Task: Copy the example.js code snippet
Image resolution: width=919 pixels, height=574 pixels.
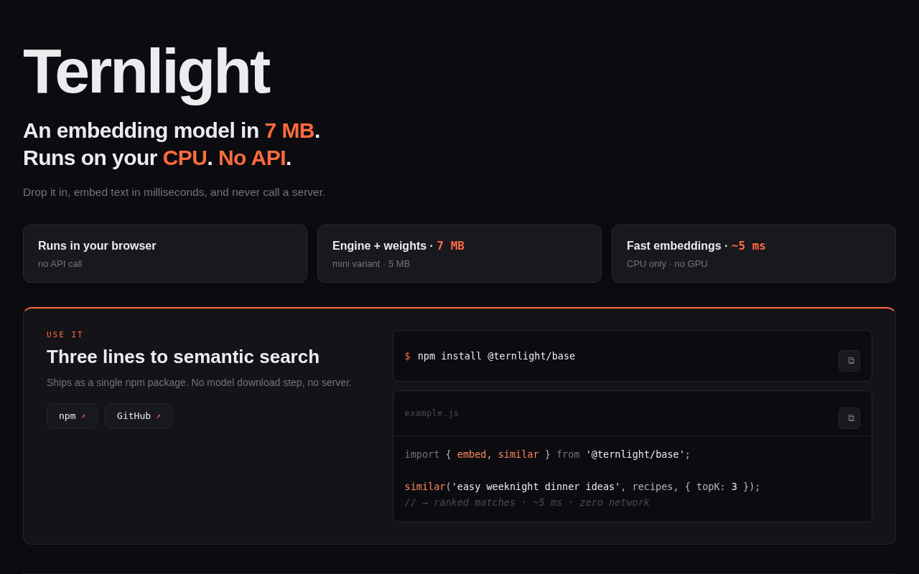Action: (x=849, y=418)
